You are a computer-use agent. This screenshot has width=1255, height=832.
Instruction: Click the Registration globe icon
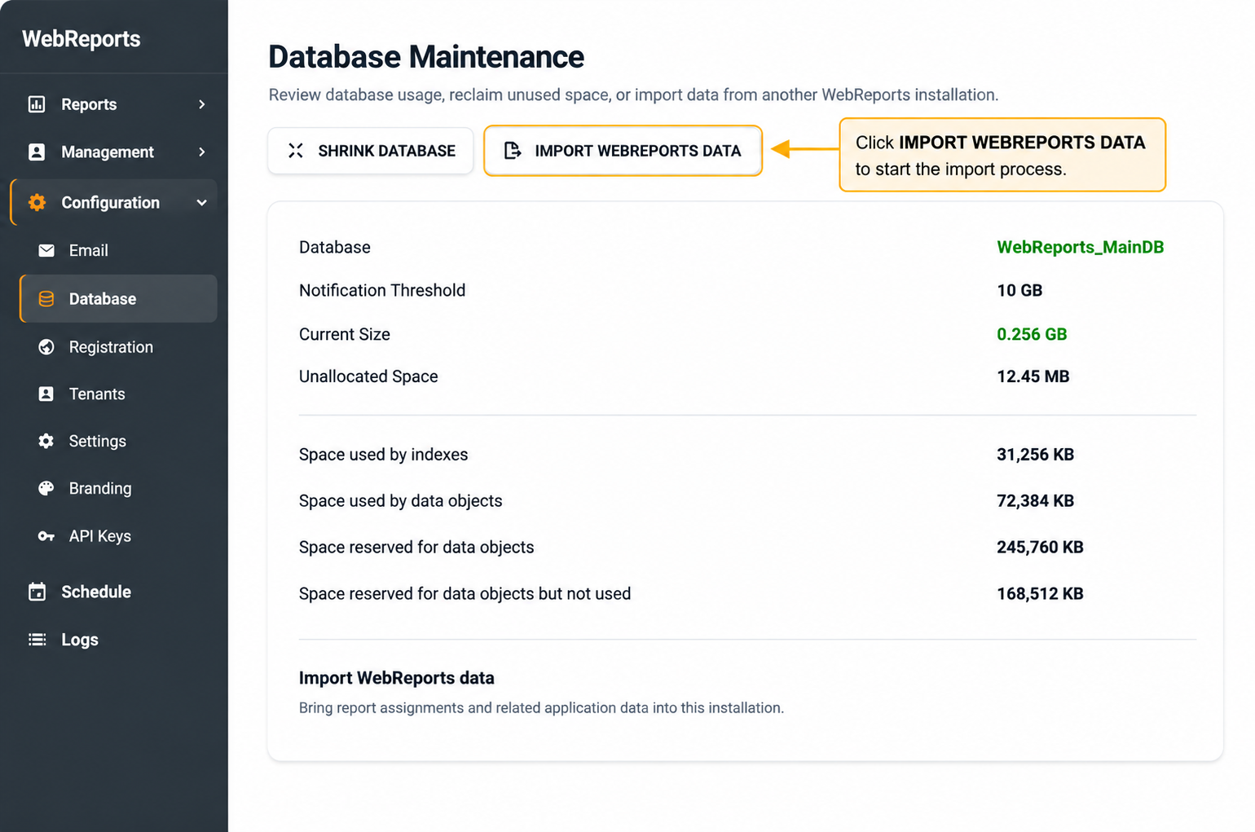(x=46, y=347)
